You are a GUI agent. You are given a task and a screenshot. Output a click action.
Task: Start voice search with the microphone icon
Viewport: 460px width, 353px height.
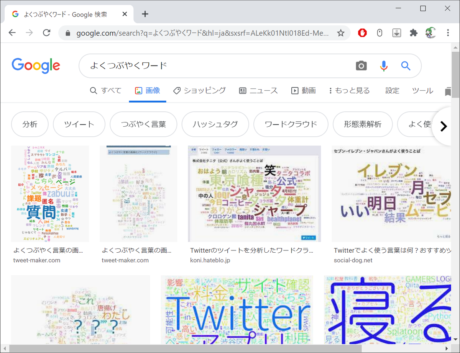[x=384, y=66]
